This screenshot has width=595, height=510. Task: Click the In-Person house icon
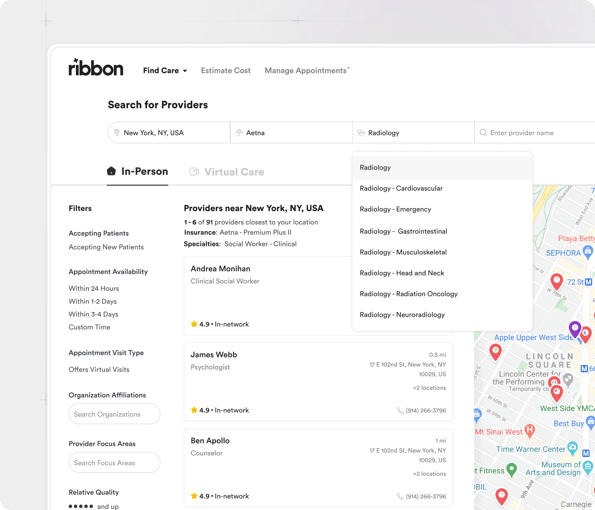(111, 171)
